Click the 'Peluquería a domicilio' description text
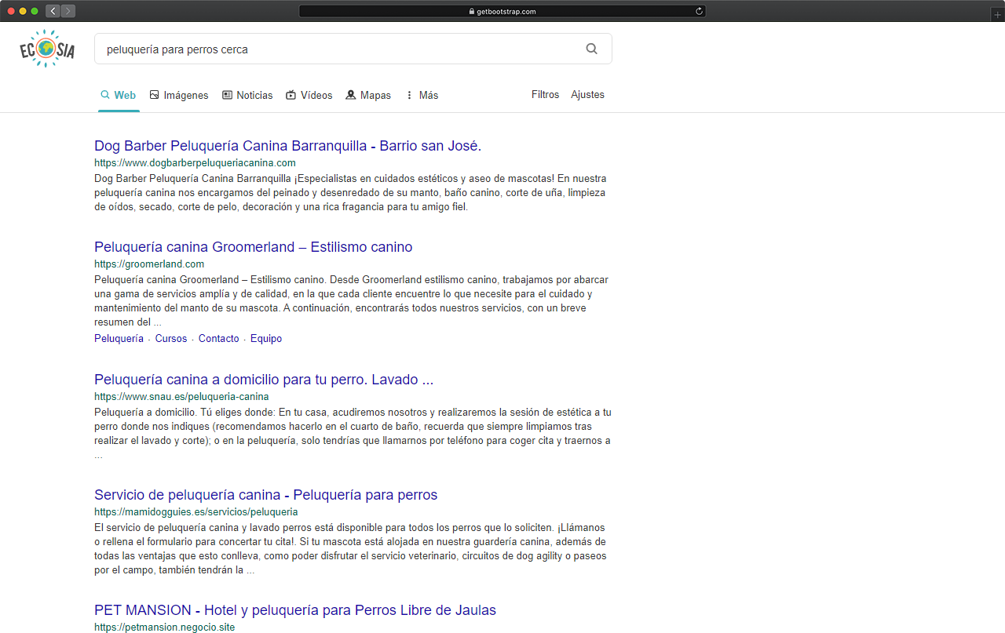Viewport: 1005px width, 633px height. (353, 434)
